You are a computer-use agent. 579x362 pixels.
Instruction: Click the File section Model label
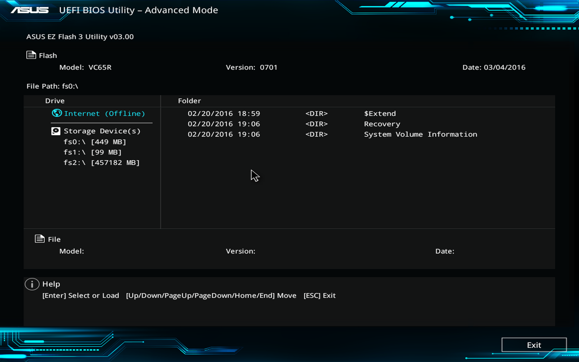coord(72,251)
